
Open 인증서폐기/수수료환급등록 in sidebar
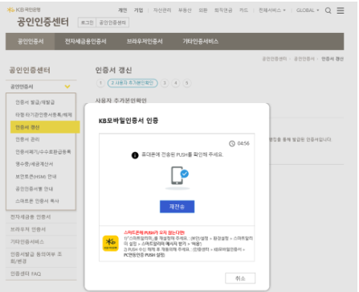click(43, 152)
